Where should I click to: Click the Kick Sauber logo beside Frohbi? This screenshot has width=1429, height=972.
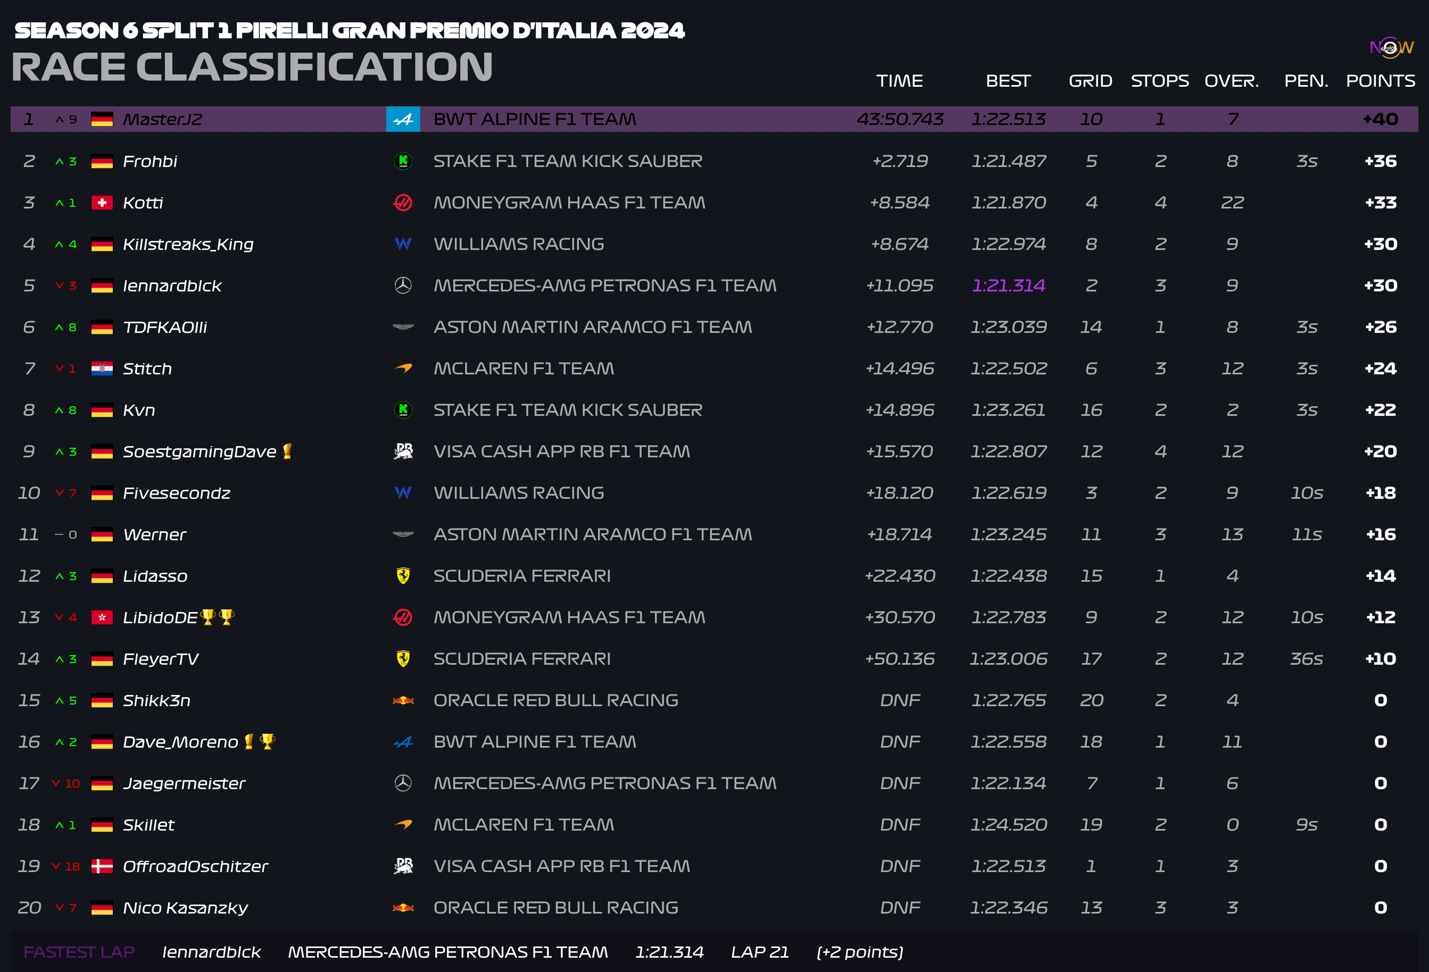coord(403,161)
